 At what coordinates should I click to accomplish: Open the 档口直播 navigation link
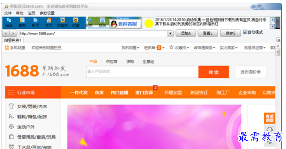[x=119, y=93]
